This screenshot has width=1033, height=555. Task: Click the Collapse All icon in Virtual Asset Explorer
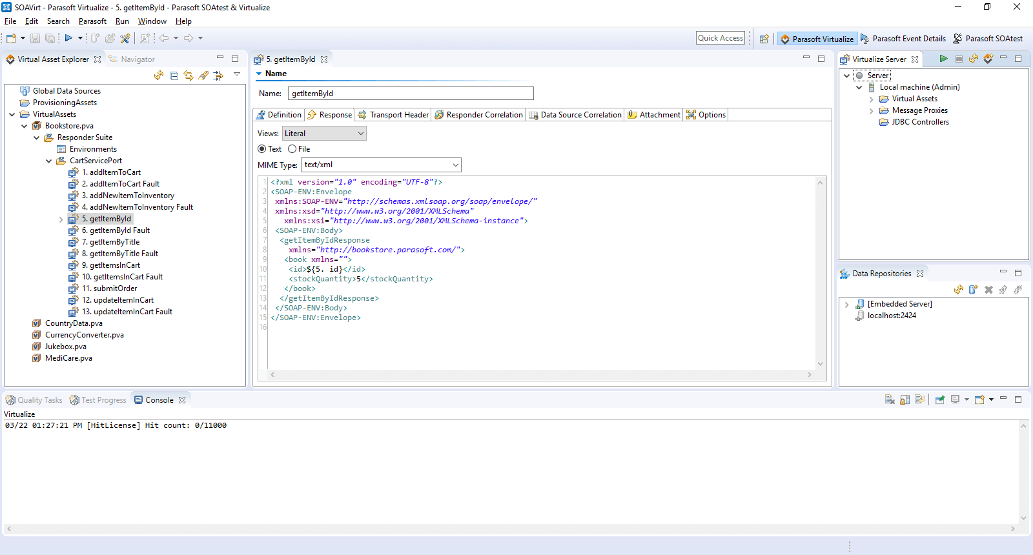tap(174, 76)
